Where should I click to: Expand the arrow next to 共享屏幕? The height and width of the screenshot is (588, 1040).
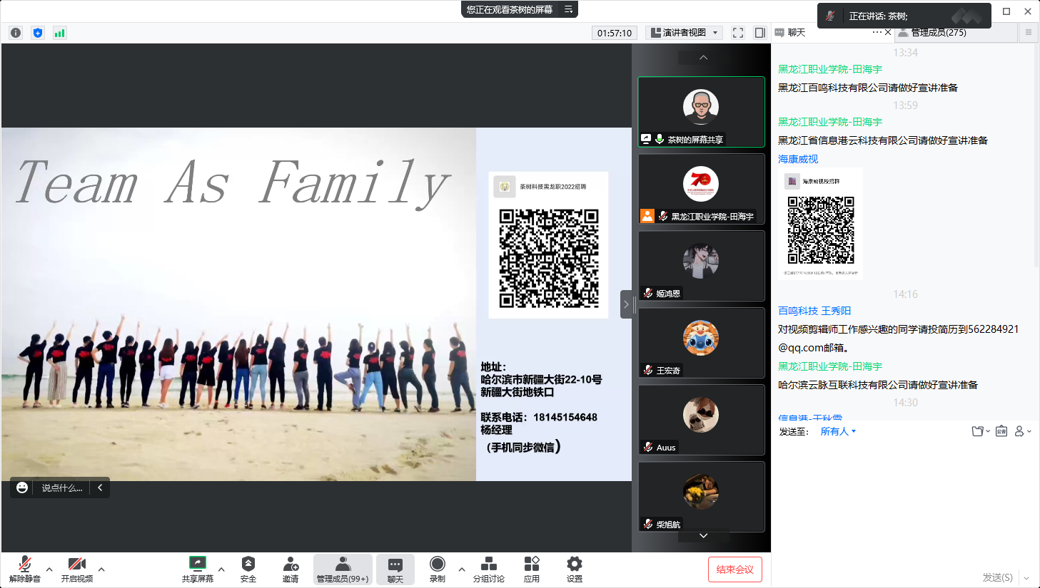(x=221, y=569)
